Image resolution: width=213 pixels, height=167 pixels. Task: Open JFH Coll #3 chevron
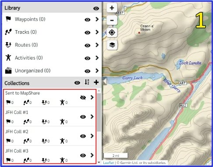tap(92, 155)
